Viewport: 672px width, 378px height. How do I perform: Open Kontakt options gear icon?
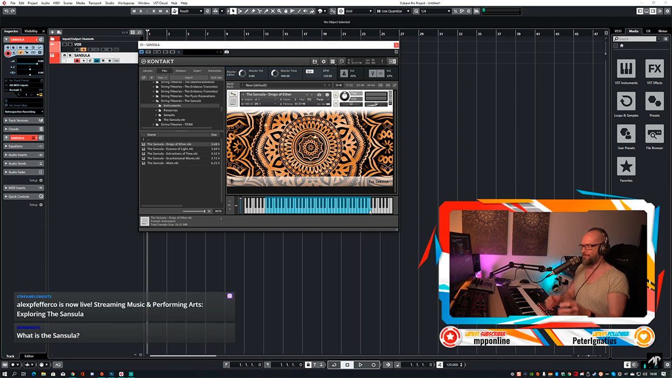(324, 61)
